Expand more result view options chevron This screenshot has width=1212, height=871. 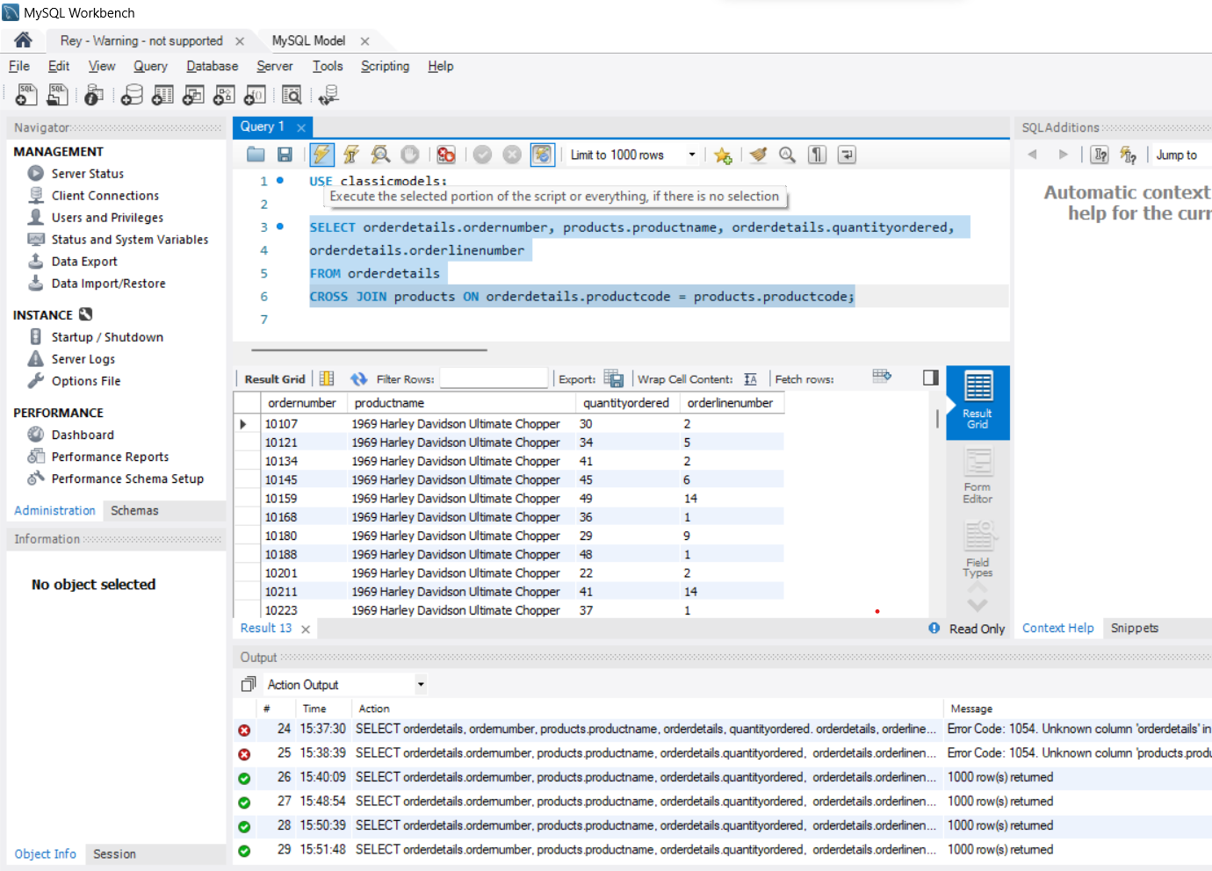pos(978,605)
